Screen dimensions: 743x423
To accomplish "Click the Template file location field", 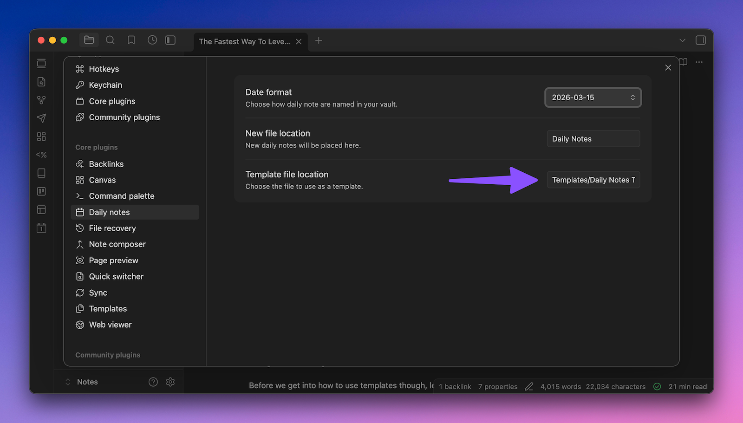I will 593,180.
